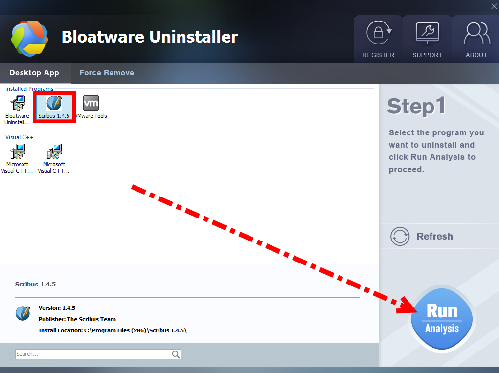Open the Register lock icon
Screen dimensions: 499x373
[x=378, y=33]
